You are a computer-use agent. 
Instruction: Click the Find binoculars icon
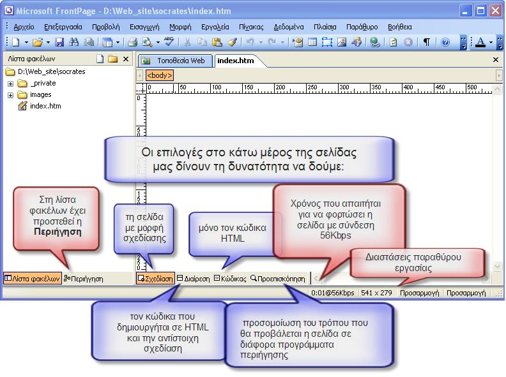click(74, 42)
